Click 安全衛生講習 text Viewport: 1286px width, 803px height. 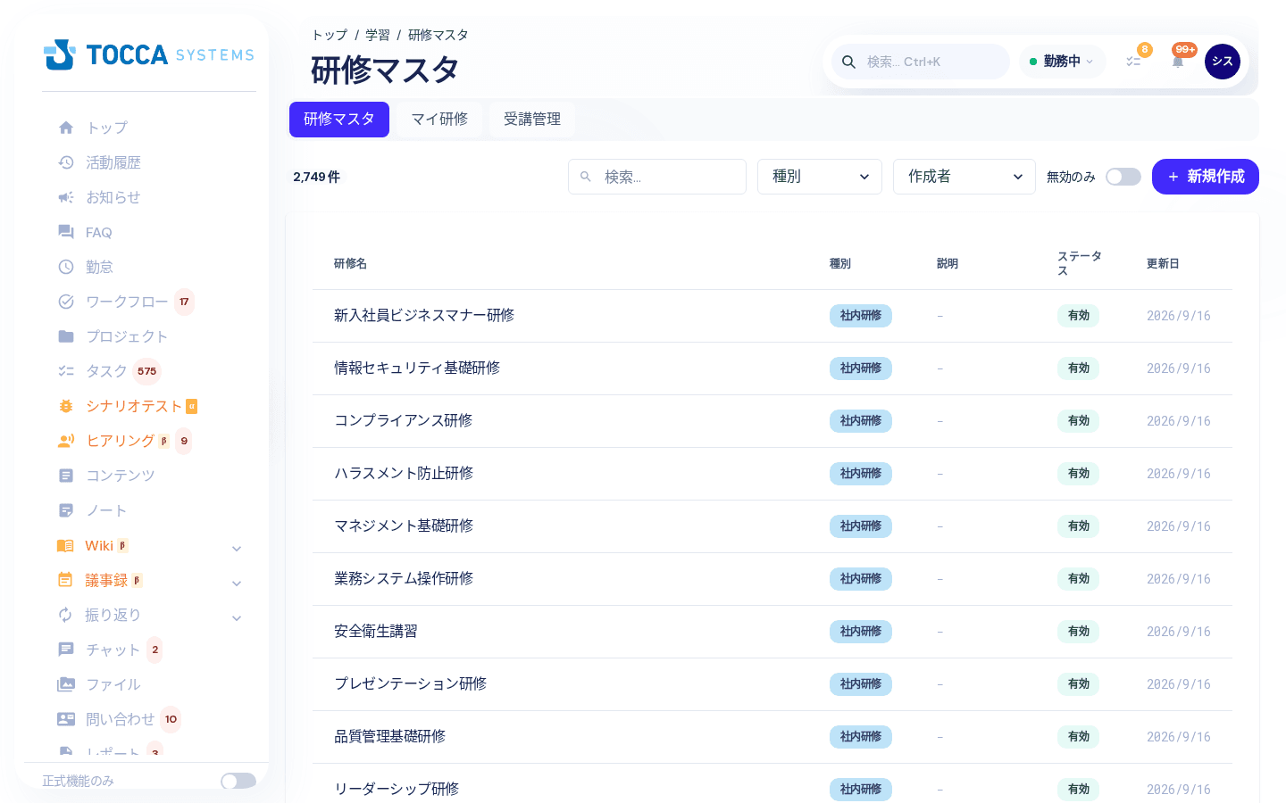[x=376, y=632]
